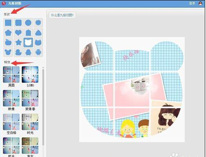Click the 登录 login link
The image size is (206, 157).
coord(192,3)
